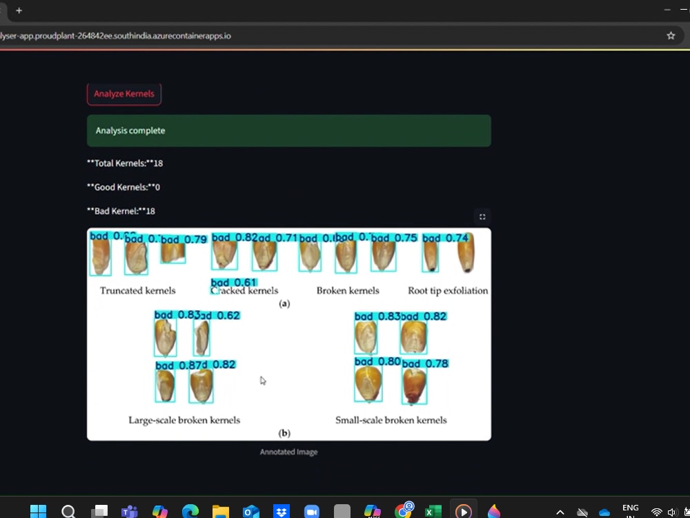Click the annotated kernels result image
Image resolution: width=690 pixels, height=518 pixels.
pyautogui.click(x=289, y=334)
